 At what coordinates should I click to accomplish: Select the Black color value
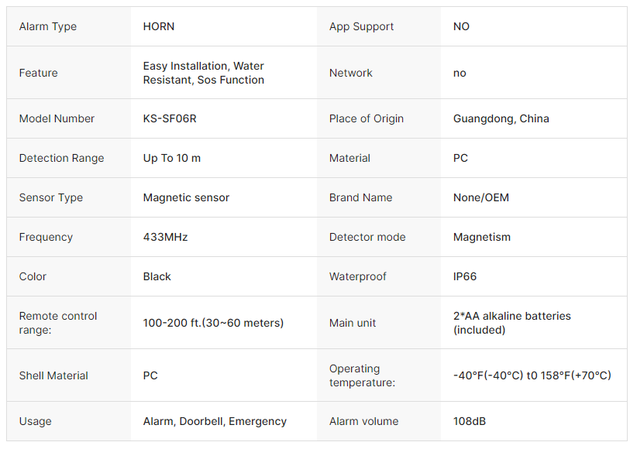point(157,276)
